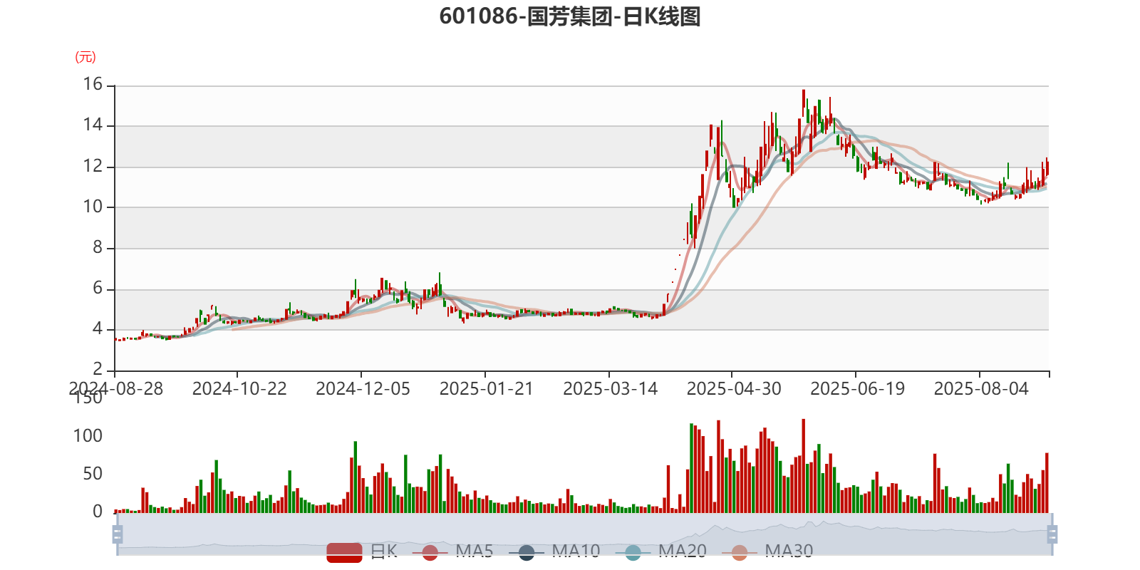Click the 2025-04-30 date axis label

734,389
